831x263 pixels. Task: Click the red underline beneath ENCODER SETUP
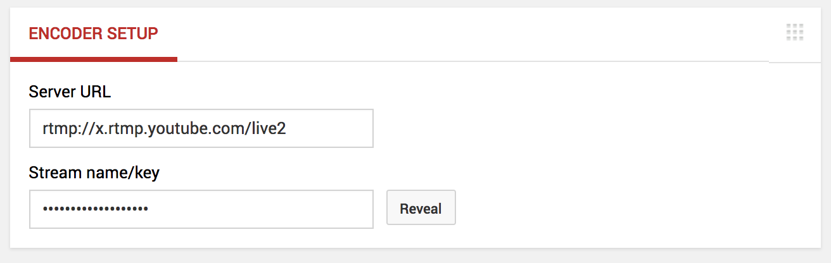[93, 59]
